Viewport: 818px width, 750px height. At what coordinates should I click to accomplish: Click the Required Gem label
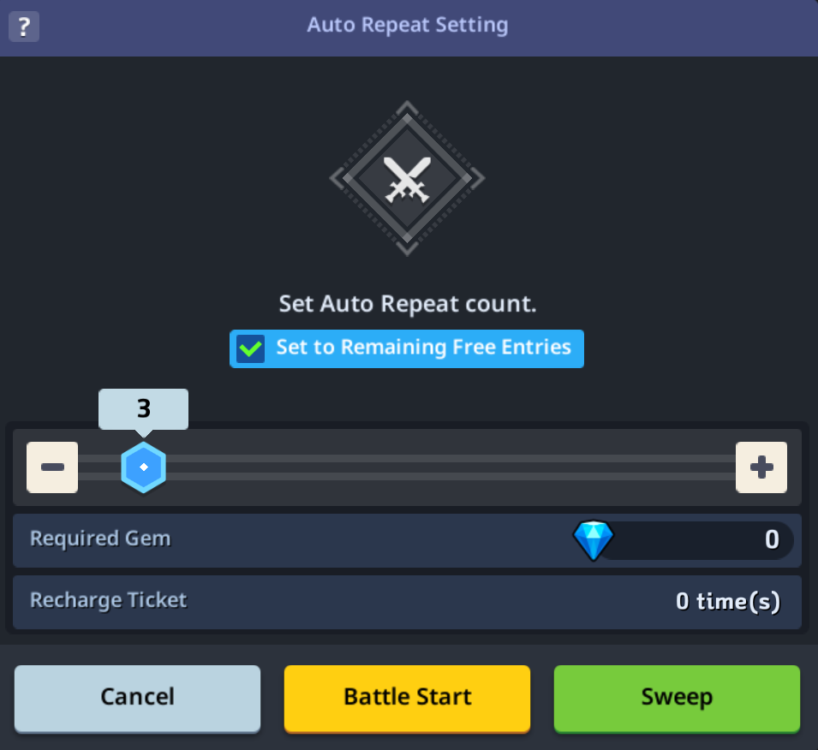click(100, 539)
